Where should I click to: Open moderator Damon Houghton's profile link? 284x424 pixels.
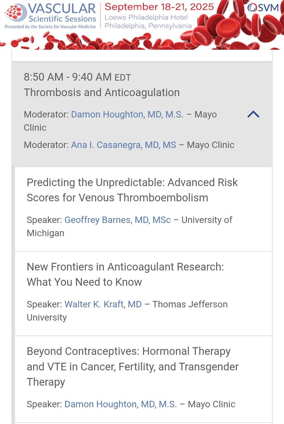coord(127,114)
